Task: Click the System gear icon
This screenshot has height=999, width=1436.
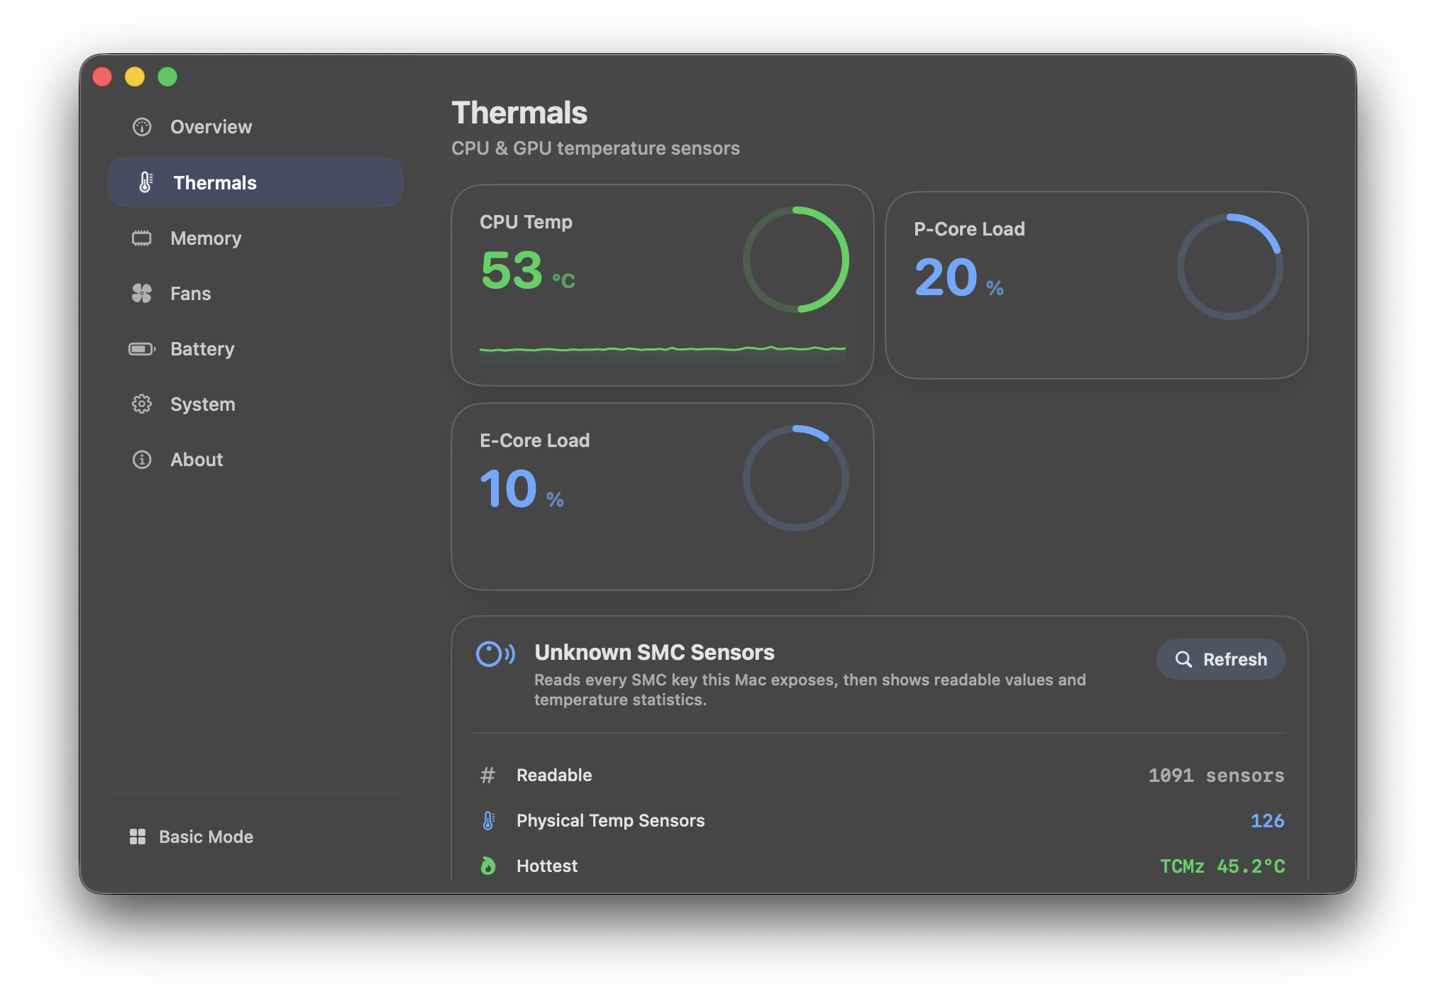Action: click(x=142, y=404)
